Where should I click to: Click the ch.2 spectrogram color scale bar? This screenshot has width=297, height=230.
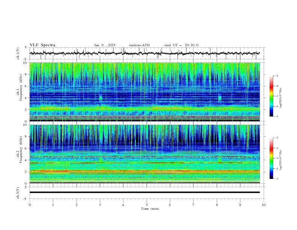[x=271, y=158]
